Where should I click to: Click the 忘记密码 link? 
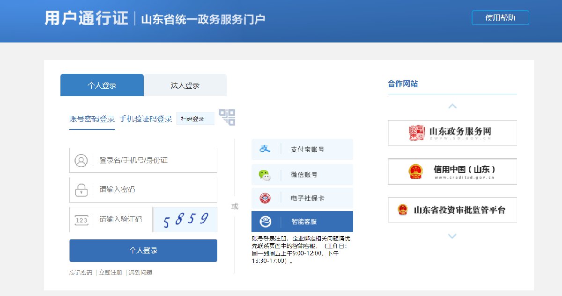point(81,273)
